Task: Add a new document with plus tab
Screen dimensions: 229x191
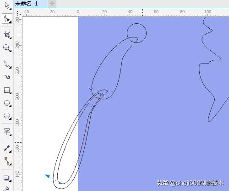Action: (x=52, y=4)
